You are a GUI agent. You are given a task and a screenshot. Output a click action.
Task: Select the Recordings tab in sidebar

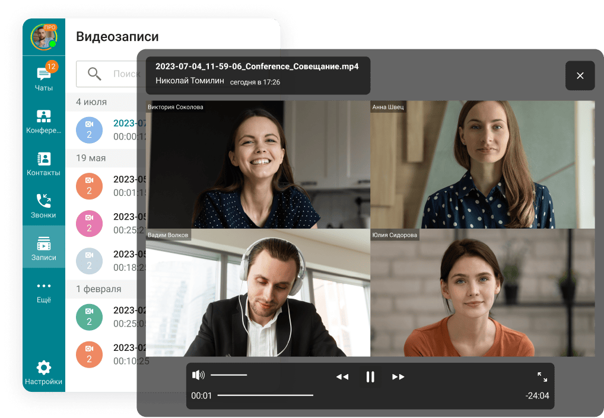(44, 248)
